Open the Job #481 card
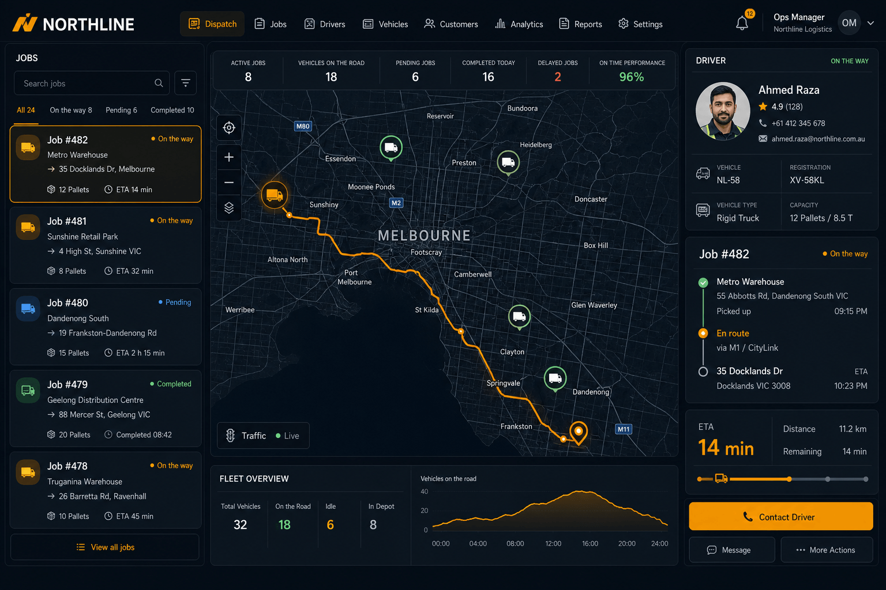 [106, 245]
